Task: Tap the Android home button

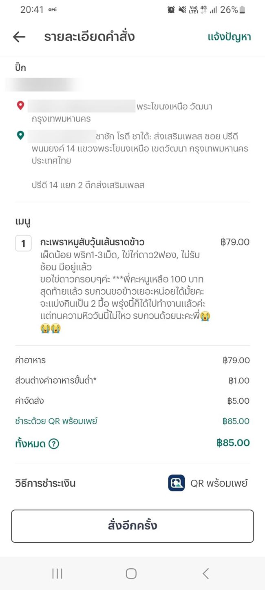Action: point(131,574)
